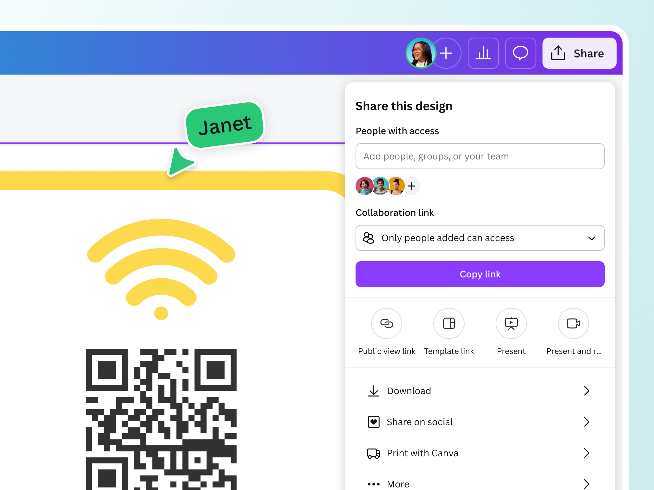This screenshot has height=490, width=654.
Task: Select the Present screen icon
Action: [511, 323]
